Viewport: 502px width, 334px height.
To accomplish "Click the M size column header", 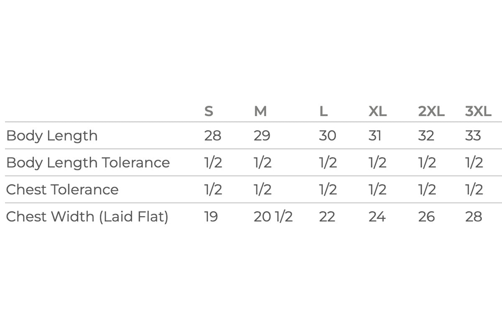I will click(x=260, y=111).
